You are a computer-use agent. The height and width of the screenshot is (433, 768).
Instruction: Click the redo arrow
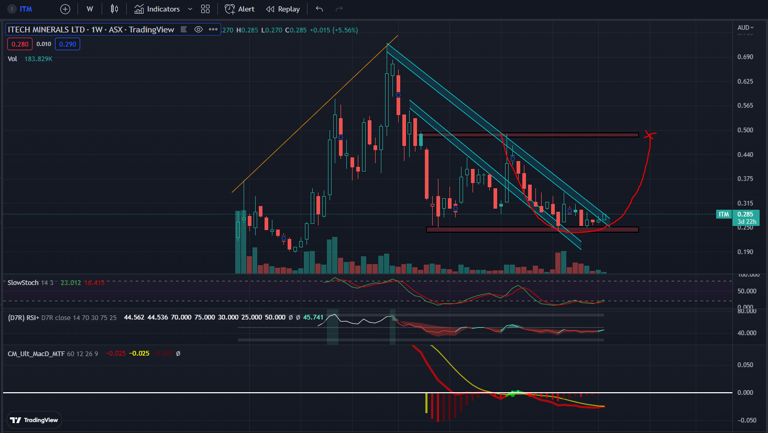pyautogui.click(x=339, y=9)
